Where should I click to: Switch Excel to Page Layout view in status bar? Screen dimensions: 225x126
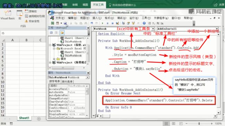pyautogui.click(x=173, y=124)
